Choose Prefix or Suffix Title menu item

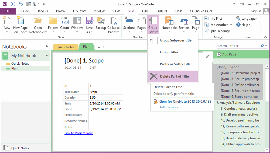[173, 64]
